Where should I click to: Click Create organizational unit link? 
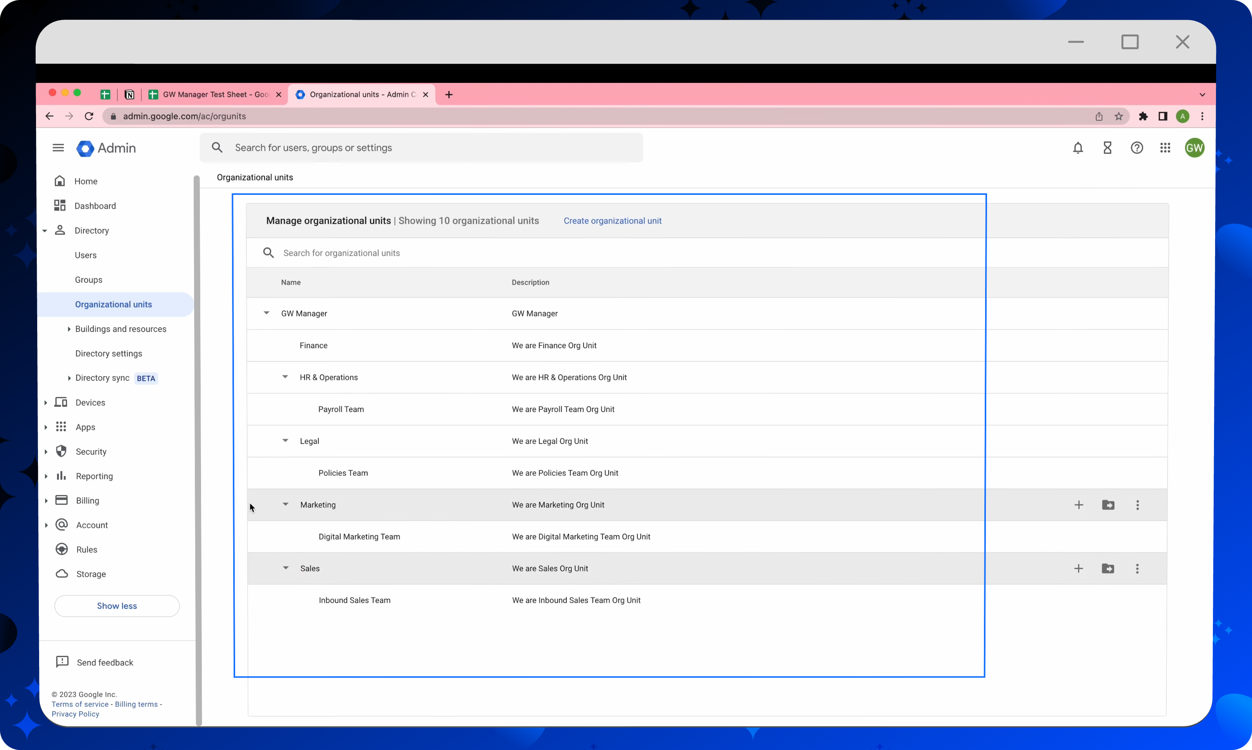pyautogui.click(x=612, y=221)
